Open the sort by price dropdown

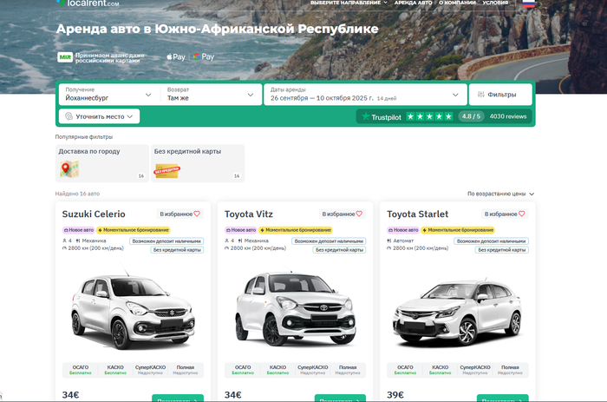(x=500, y=194)
